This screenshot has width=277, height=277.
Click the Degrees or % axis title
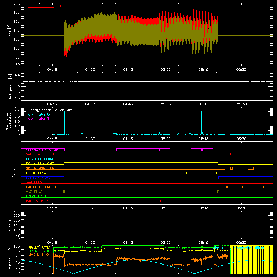[9, 259]
